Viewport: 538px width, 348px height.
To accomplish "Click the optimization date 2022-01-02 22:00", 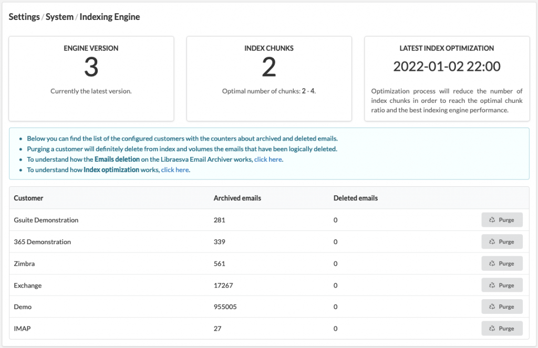I will coord(447,67).
